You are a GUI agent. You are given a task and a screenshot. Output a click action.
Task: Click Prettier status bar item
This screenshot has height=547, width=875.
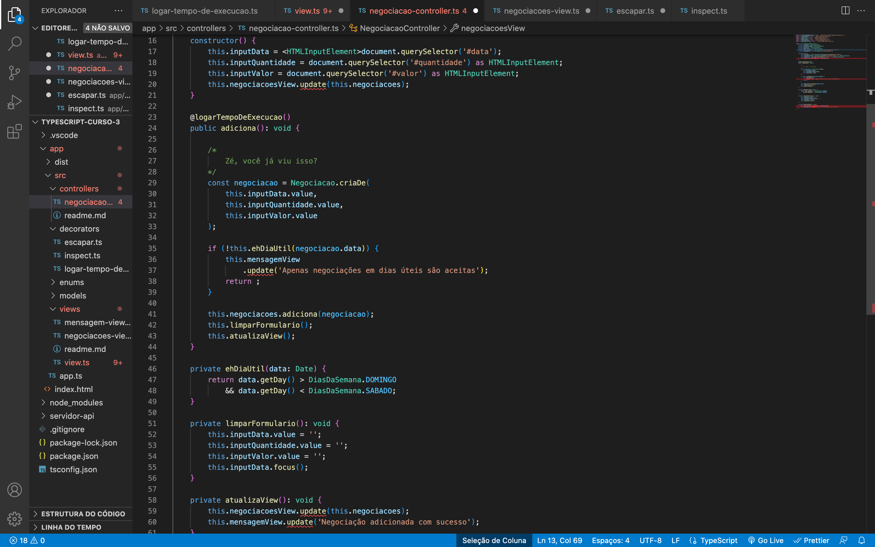(812, 541)
